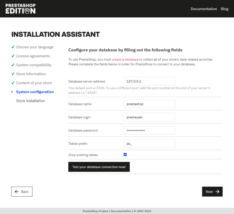The image size is (234, 214).
Task: Focus the Tables prefix field
Action: (x=149, y=144)
